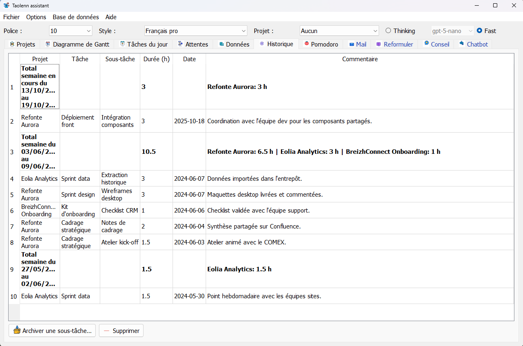523x346 pixels.
Task: Open the Données tab icon
Action: 221,44
